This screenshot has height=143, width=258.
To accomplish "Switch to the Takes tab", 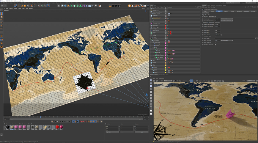I will click(155, 5).
